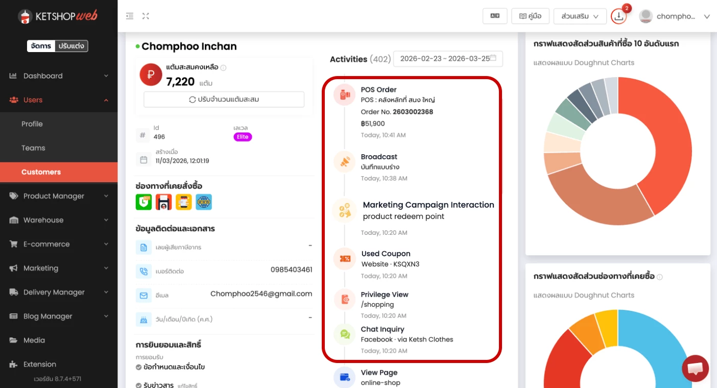The width and height of the screenshot is (717, 388).
Task: Click the Privilege View activity icon
Action: click(345, 299)
